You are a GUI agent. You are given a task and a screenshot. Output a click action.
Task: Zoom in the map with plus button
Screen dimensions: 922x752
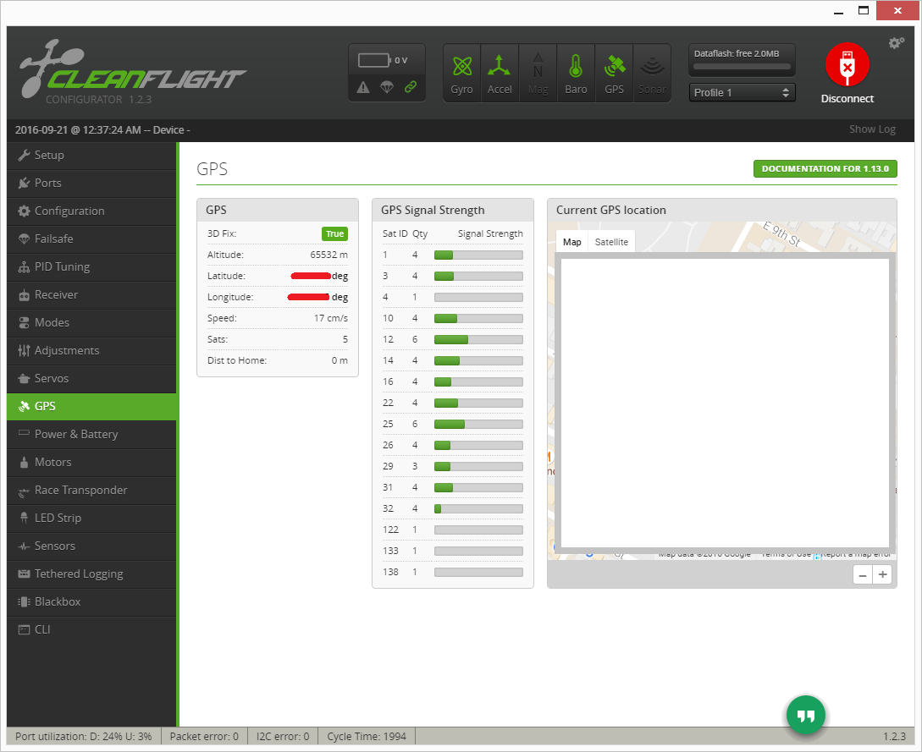883,575
